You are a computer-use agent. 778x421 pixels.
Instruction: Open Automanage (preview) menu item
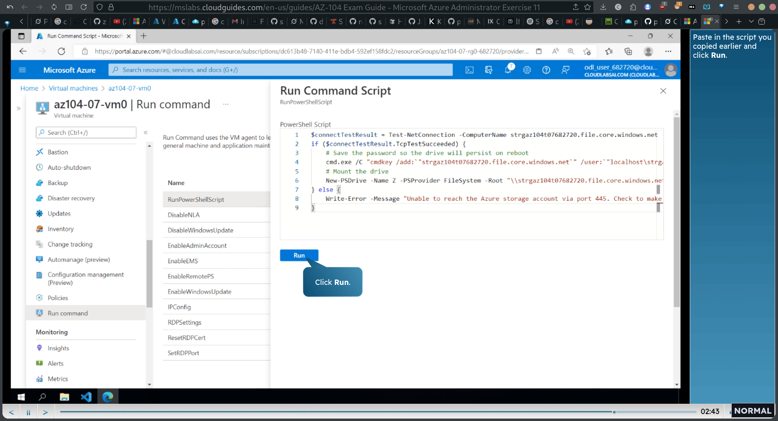pos(79,259)
